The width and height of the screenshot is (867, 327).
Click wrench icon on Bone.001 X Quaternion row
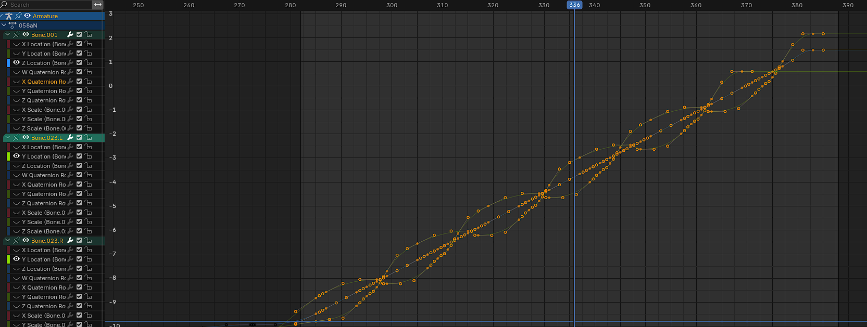tap(70, 82)
